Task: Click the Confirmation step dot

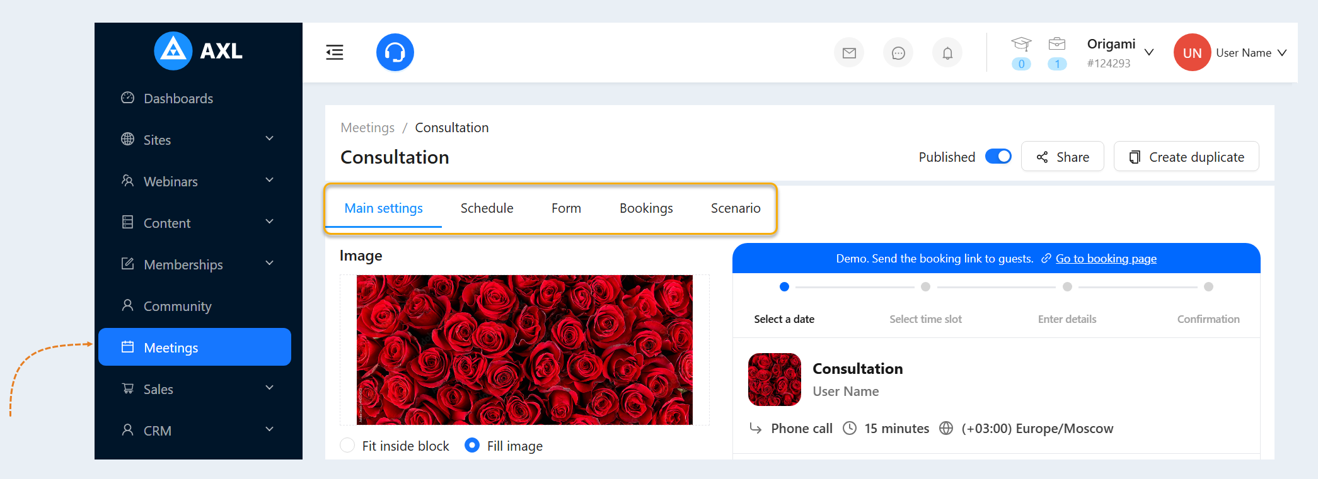Action: tap(1208, 287)
